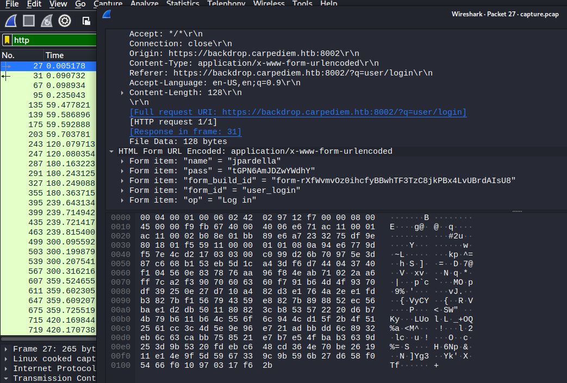Screen dimensions: 567x383
Task: Expand the "pass" form item
Action: pos(122,171)
